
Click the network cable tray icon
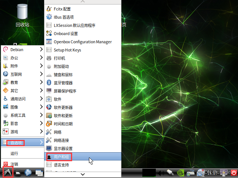pos(170,172)
